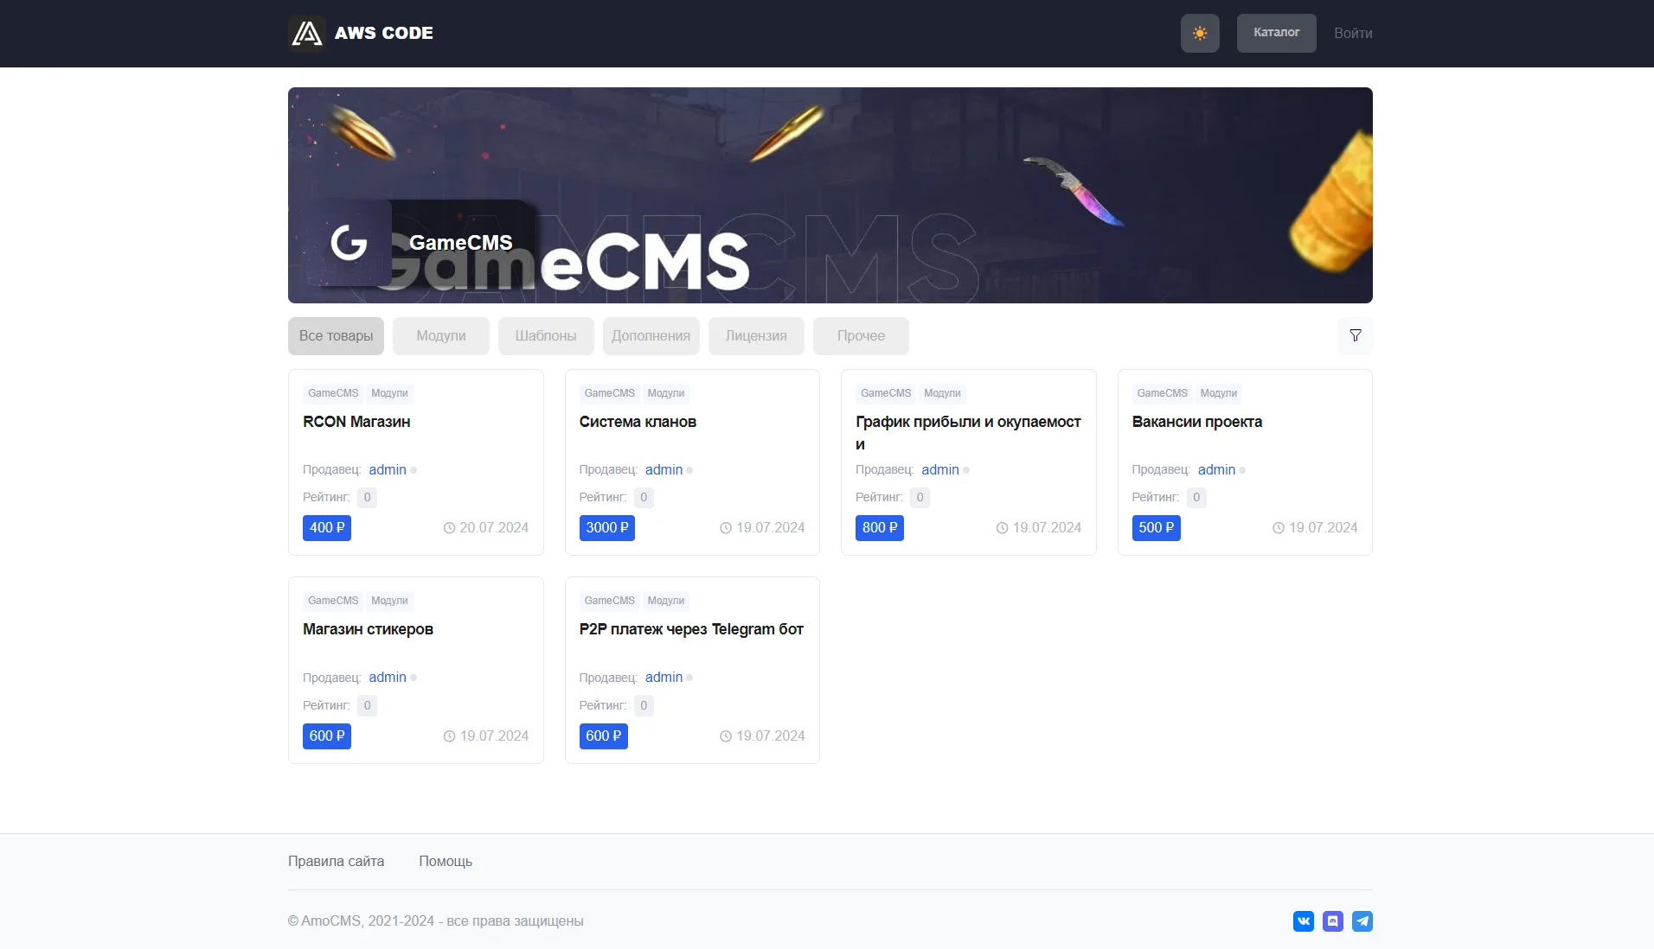Click 20.07.2024 date on RCON Магазин
Screen dimensions: 1654x949
tap(494, 527)
